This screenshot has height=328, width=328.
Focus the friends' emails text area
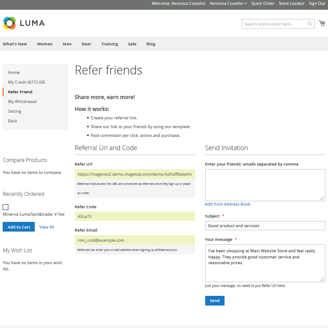click(265, 185)
